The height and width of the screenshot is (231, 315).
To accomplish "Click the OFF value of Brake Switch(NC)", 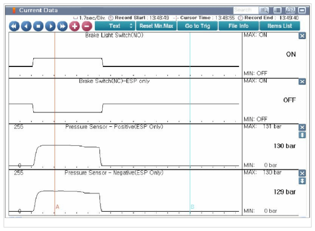I will pyautogui.click(x=289, y=100).
